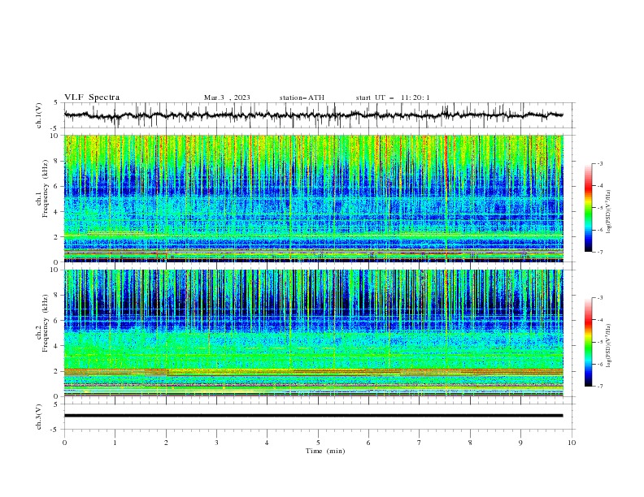Click the time axis tick label '9'

(520, 443)
